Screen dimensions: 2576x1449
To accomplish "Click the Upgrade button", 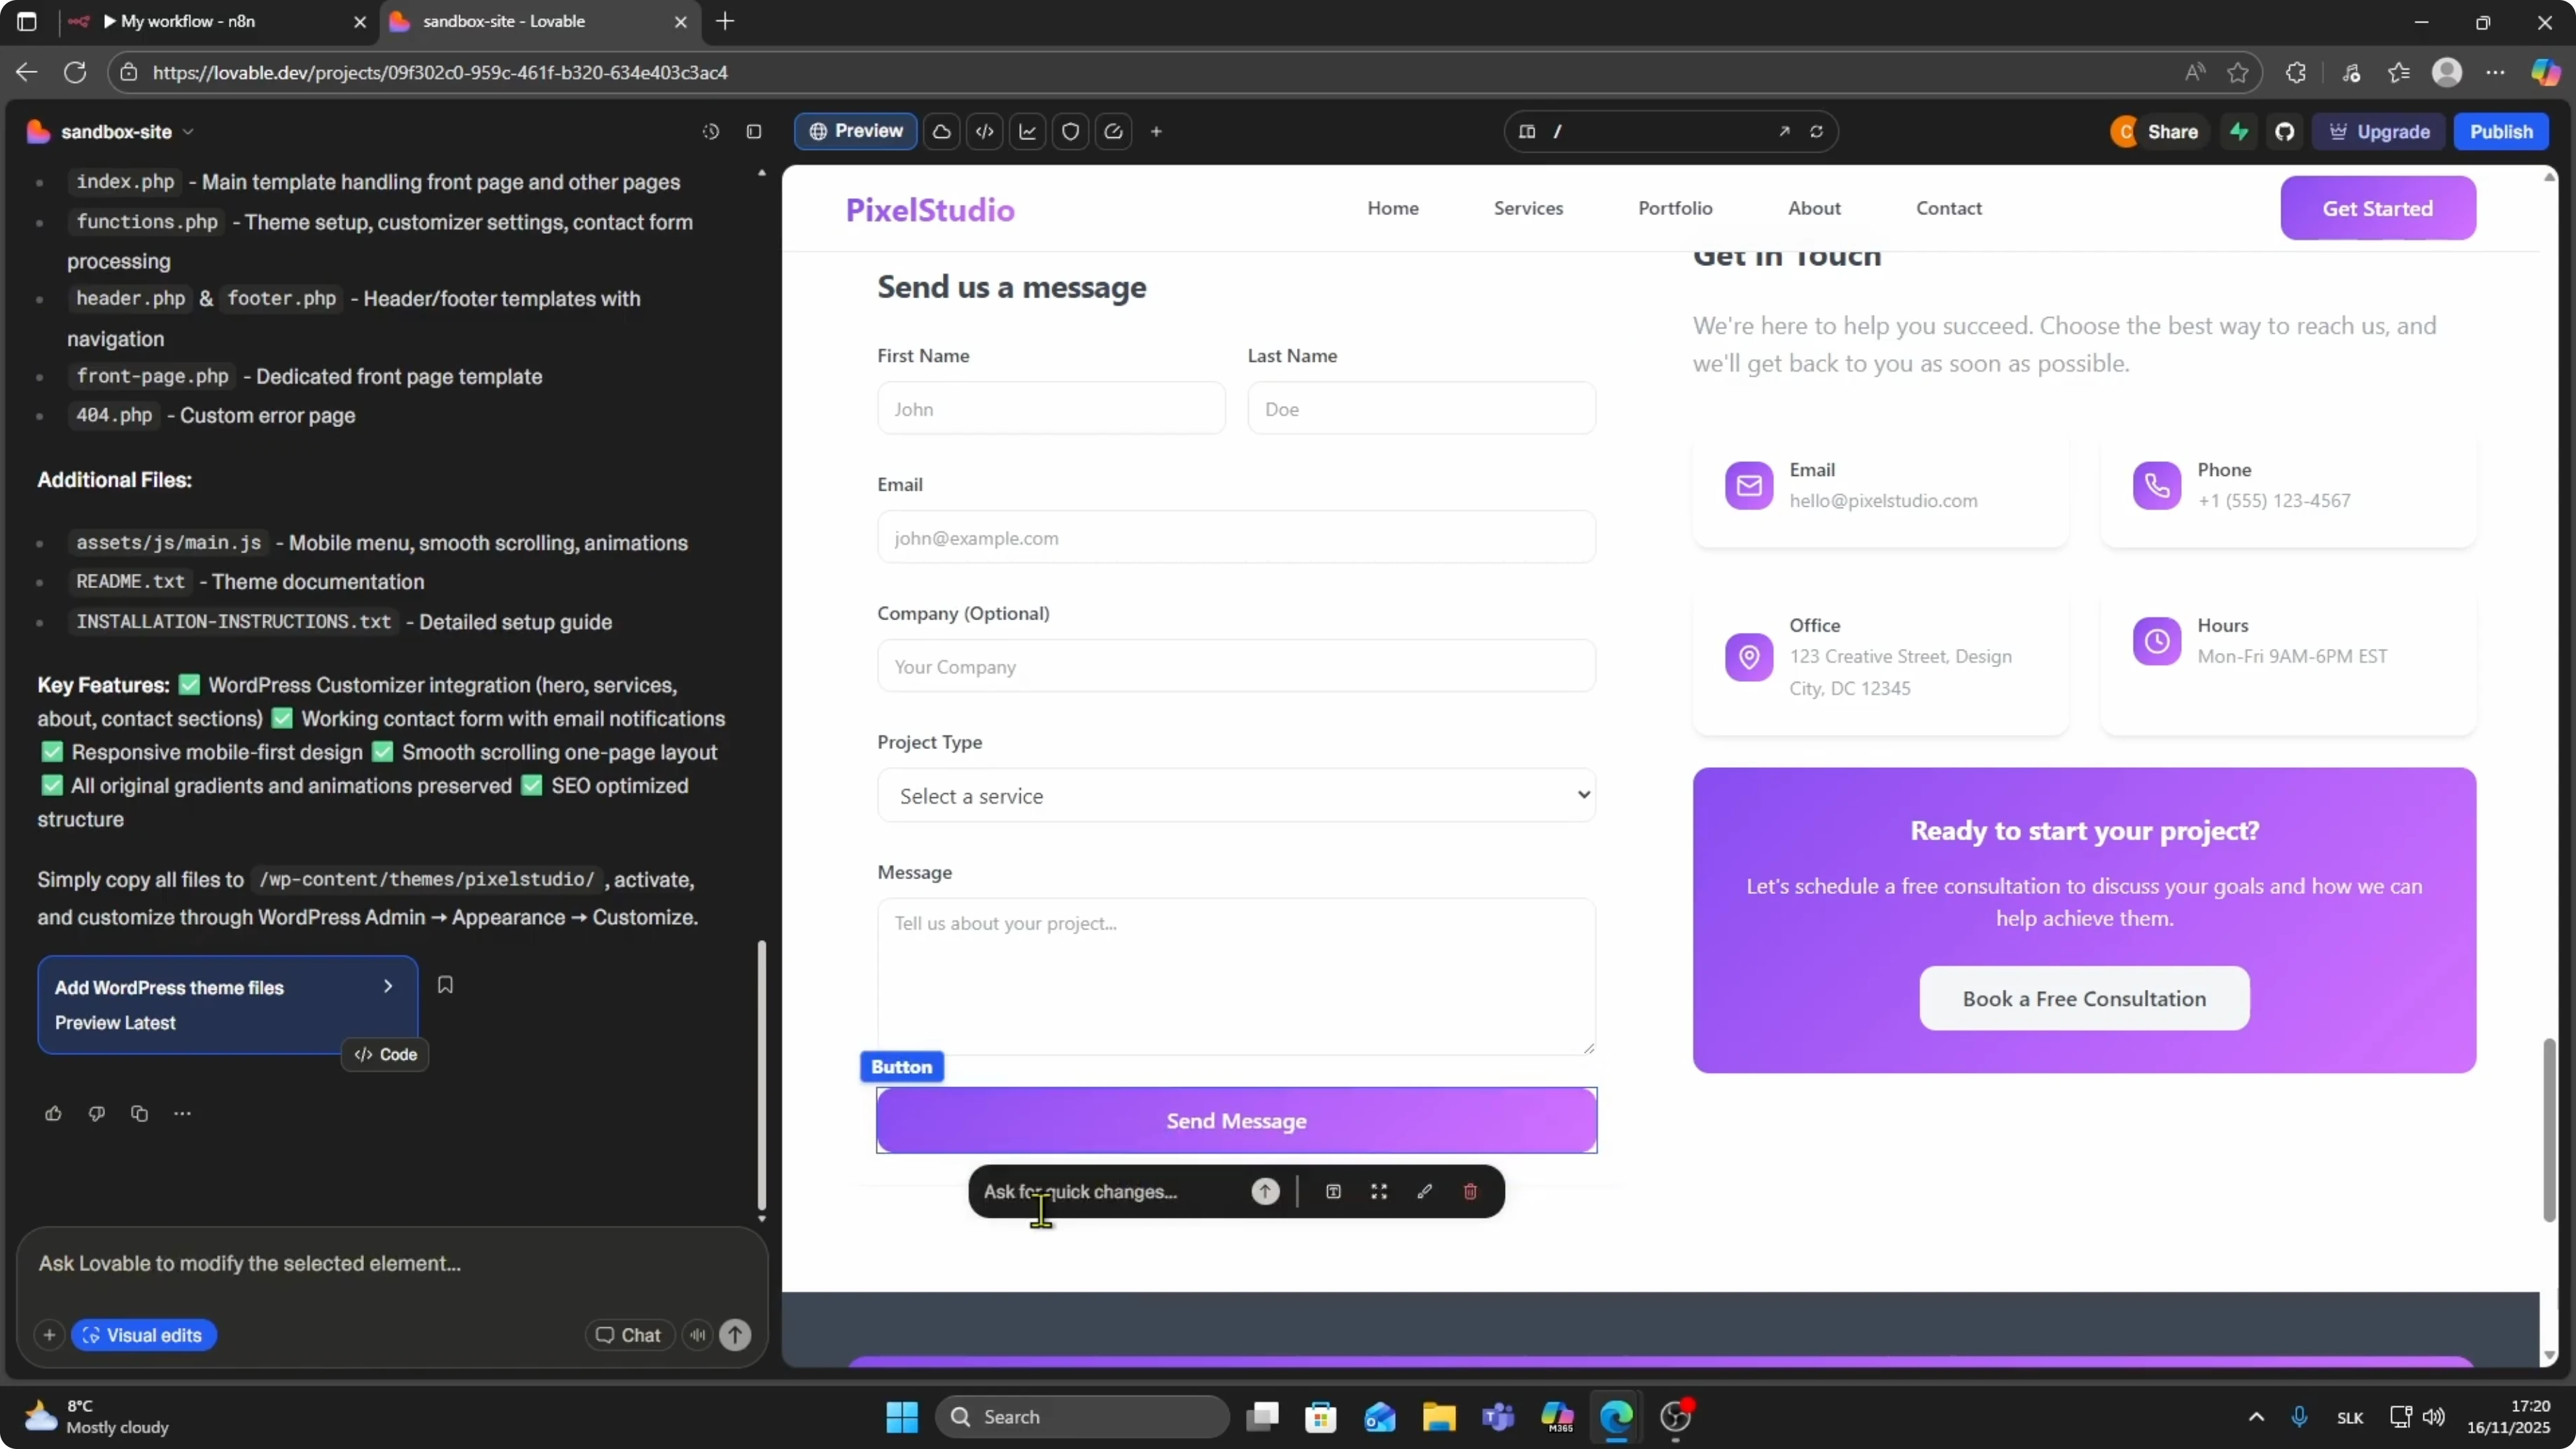I will [2378, 132].
